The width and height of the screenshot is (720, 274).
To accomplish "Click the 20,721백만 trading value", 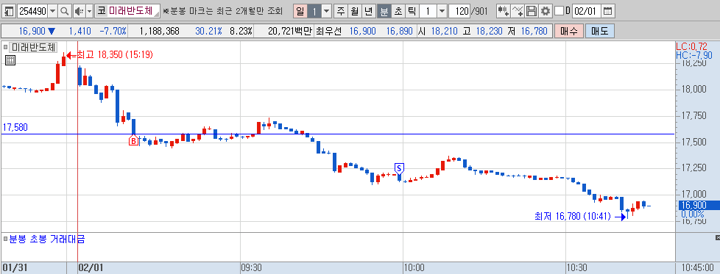I will [289, 31].
